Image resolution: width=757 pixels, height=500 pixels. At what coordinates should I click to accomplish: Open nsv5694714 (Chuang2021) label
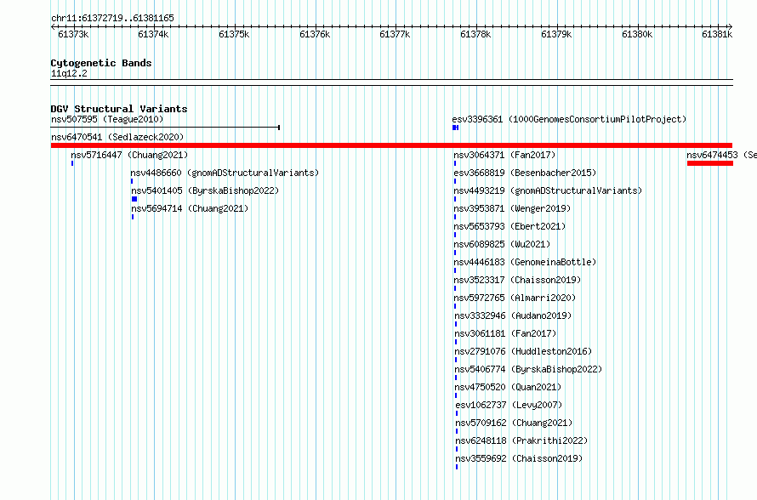pos(190,208)
